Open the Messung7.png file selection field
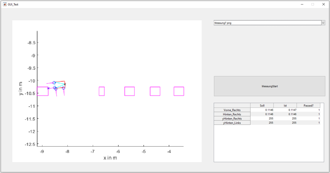The height and width of the screenshot is (173, 330). click(267, 23)
